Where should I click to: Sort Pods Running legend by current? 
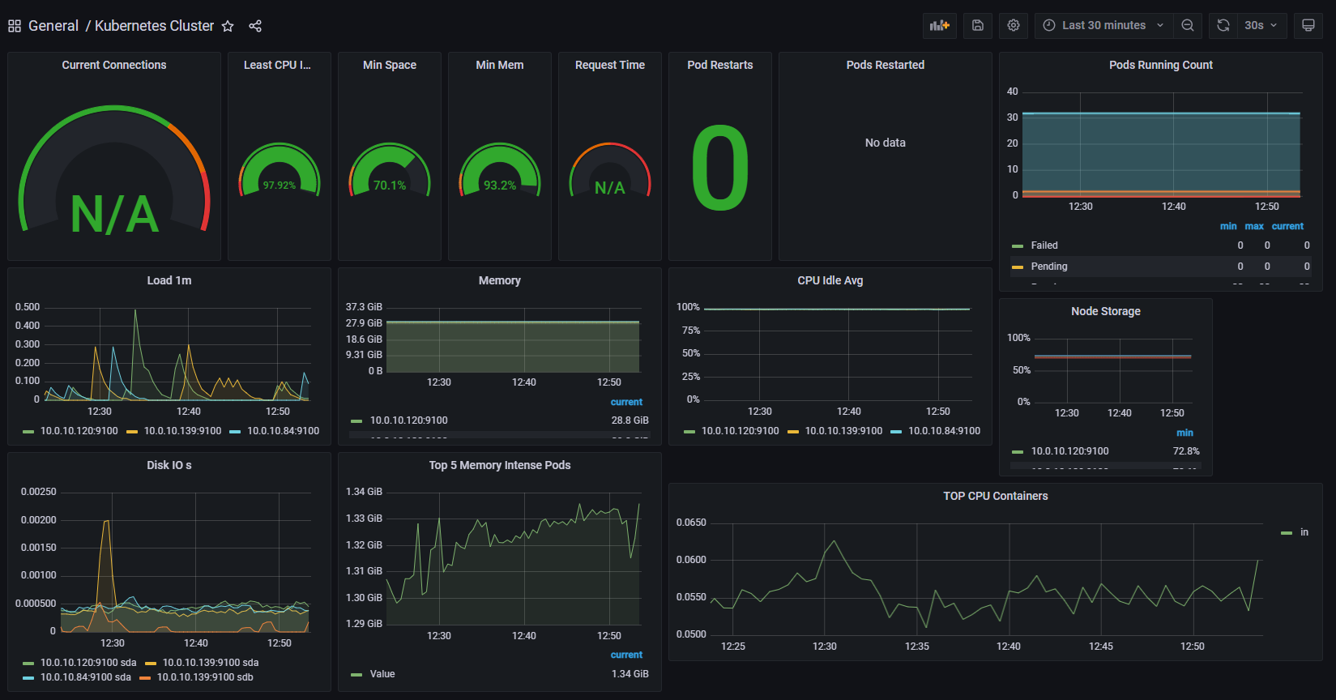click(1287, 226)
